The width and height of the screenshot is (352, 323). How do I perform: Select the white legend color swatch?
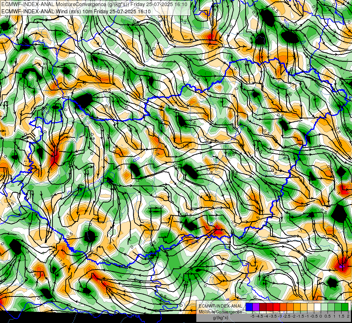pos(317,307)
